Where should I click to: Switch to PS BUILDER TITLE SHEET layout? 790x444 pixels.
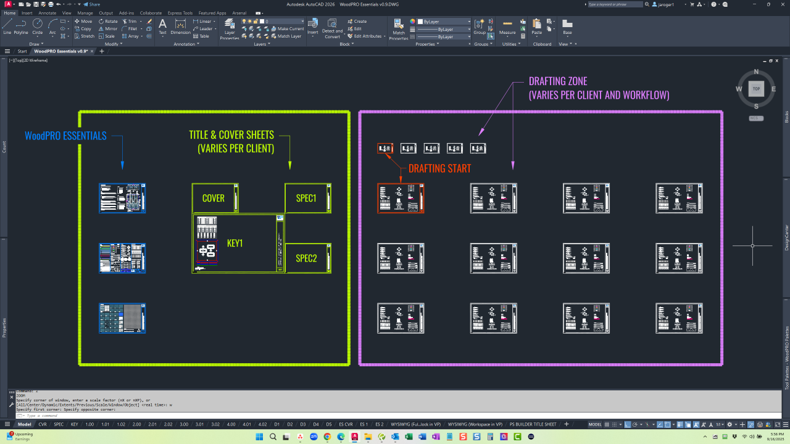[533, 424]
